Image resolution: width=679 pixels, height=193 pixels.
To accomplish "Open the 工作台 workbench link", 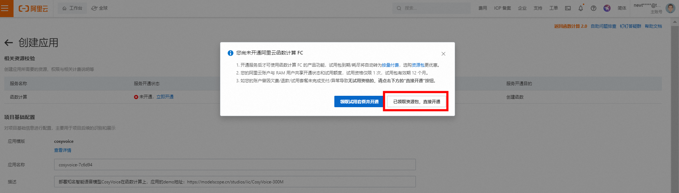I will coord(72,8).
